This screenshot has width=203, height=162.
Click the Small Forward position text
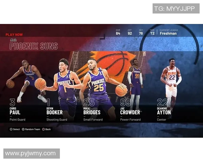(93, 119)
